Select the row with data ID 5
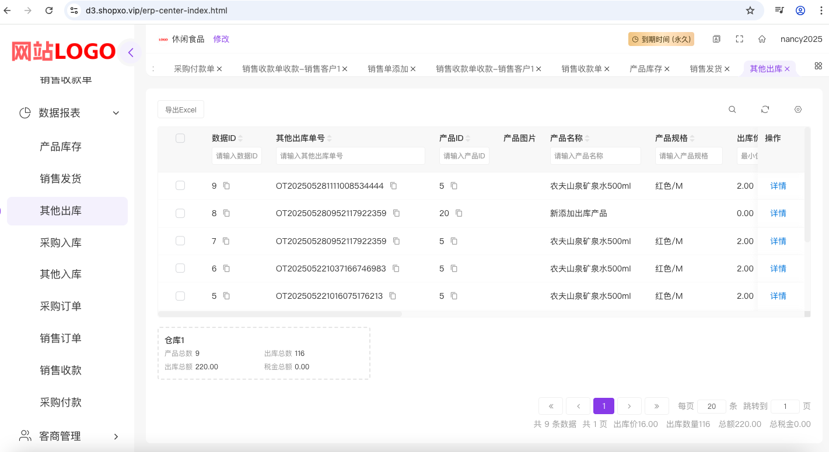The width and height of the screenshot is (829, 452). coord(180,296)
